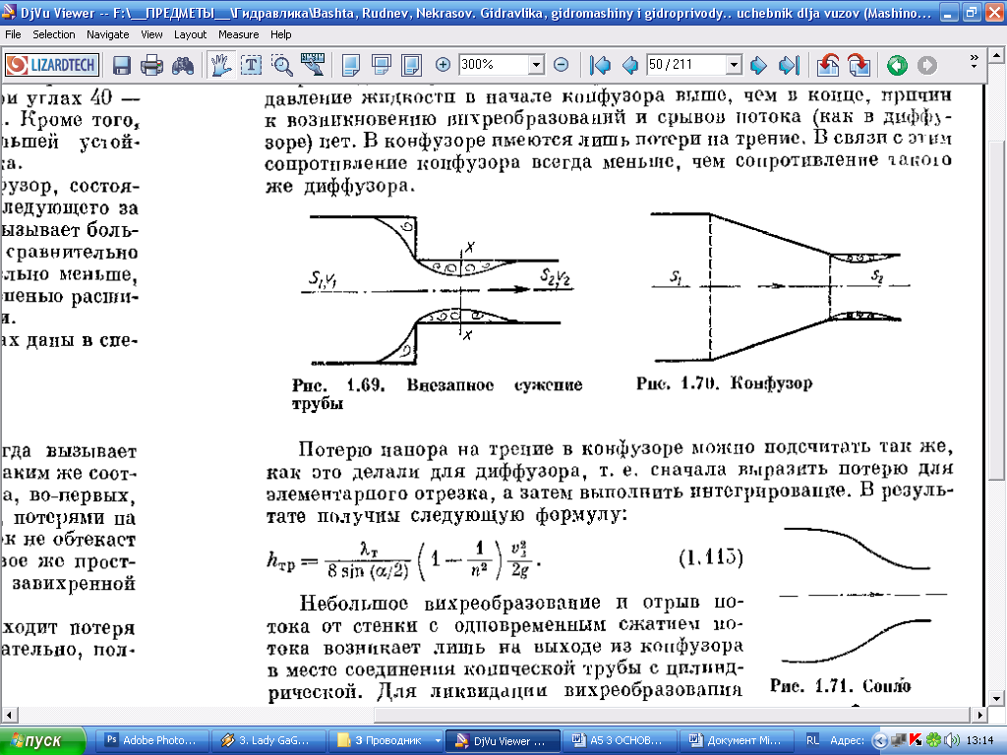Open the Measure menu
This screenshot has height=755, width=1007.
(x=238, y=34)
